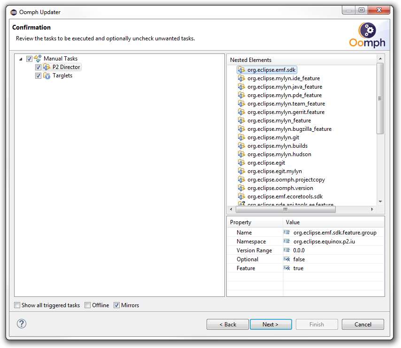The height and width of the screenshot is (348, 401).
Task: Collapse the Manual Tasks tree node
Action: [21, 59]
